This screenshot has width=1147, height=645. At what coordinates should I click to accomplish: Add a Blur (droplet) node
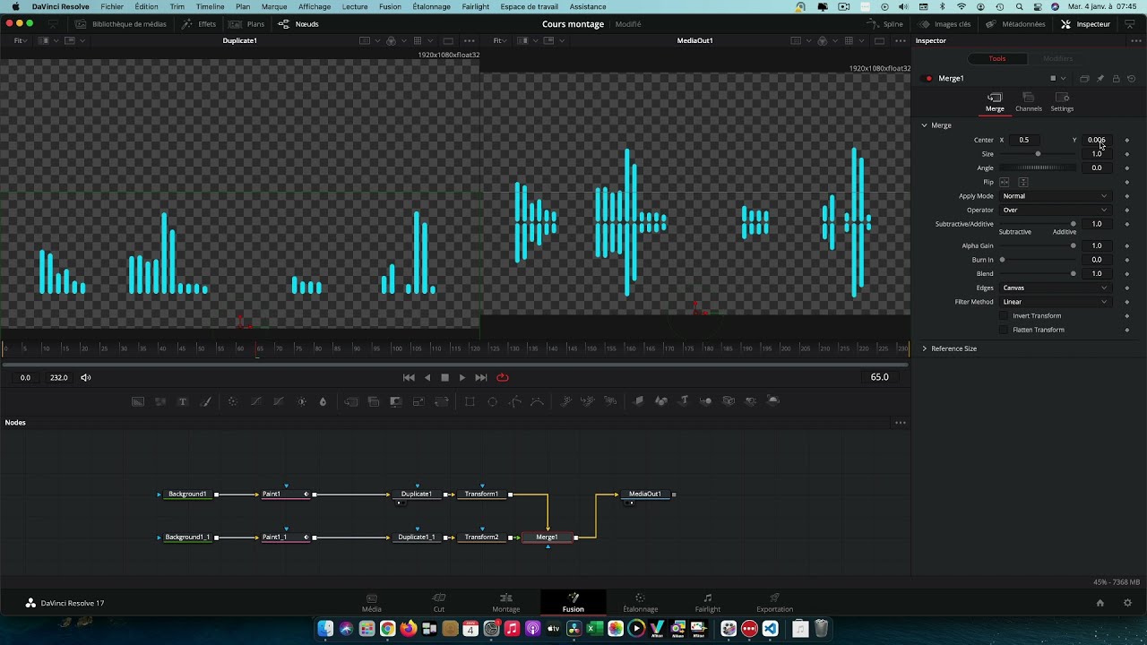pyautogui.click(x=323, y=401)
